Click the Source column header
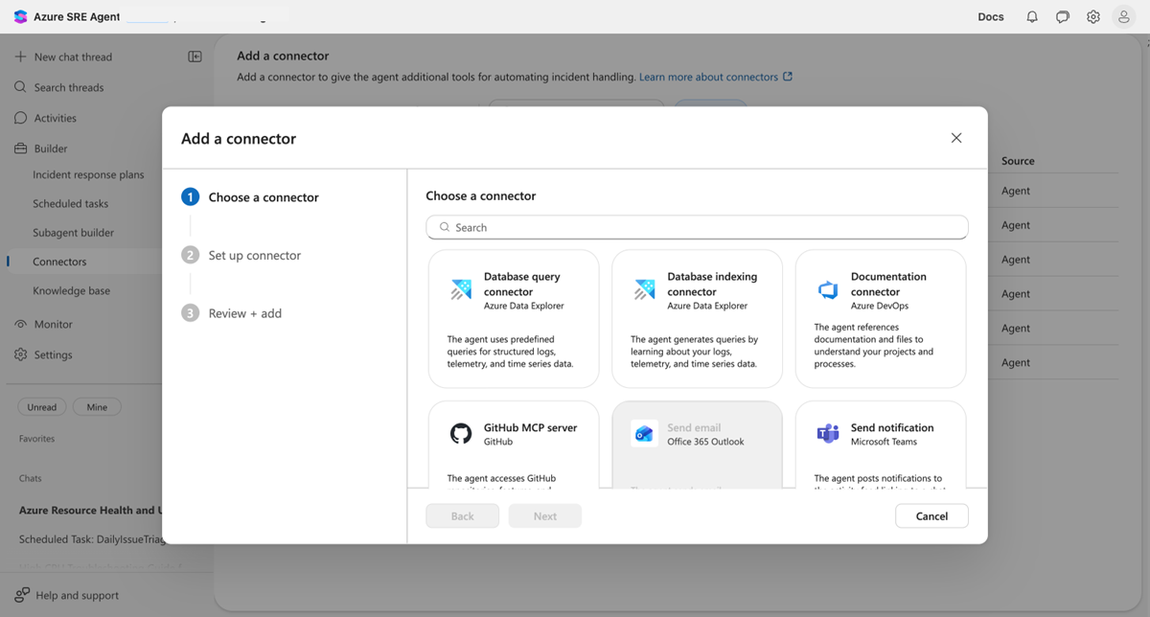This screenshot has height=617, width=1150. tap(1018, 161)
